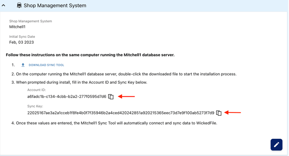Screen dimensions: 289x156
Task: Click the blue pencil edit button
Action: pyautogui.click(x=276, y=145)
